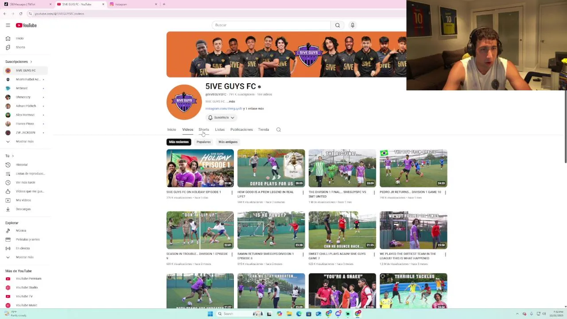Switch to the TikTok Messages browser tab
The image size is (567, 319).
pos(27,4)
